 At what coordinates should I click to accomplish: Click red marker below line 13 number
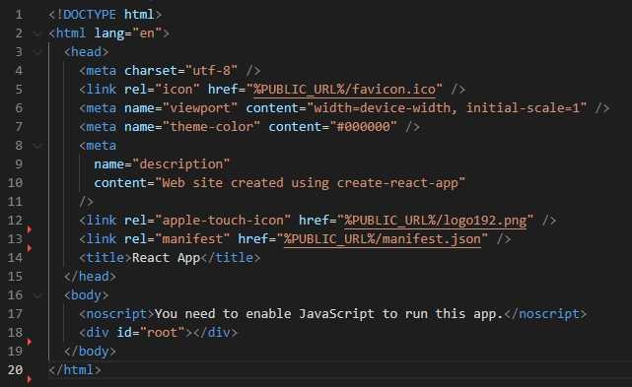[29, 248]
